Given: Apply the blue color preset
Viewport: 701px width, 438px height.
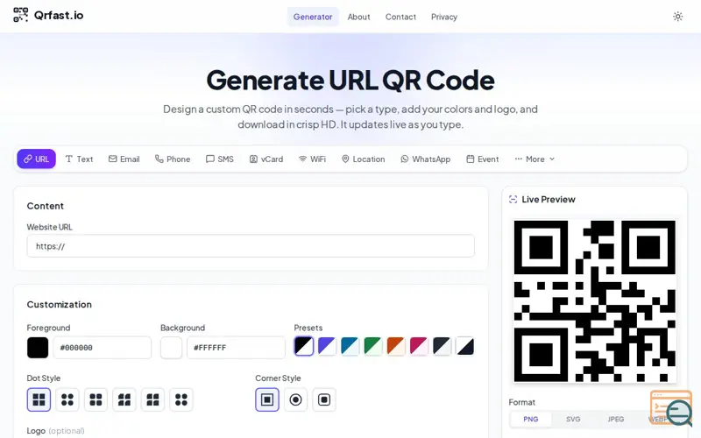Looking at the screenshot, I should click(x=350, y=346).
